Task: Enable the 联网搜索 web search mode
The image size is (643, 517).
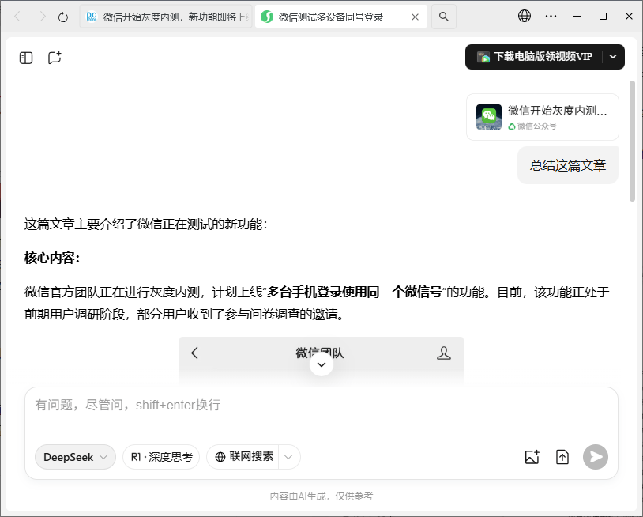Action: point(246,456)
